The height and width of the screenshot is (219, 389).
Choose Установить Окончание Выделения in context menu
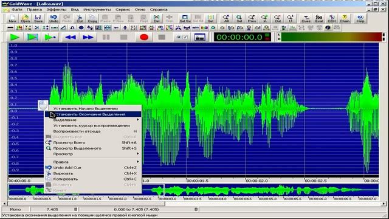point(93,114)
